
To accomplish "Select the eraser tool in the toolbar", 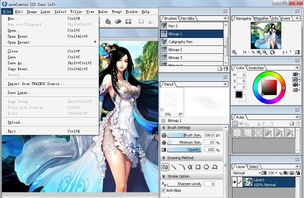I will coord(118,21).
